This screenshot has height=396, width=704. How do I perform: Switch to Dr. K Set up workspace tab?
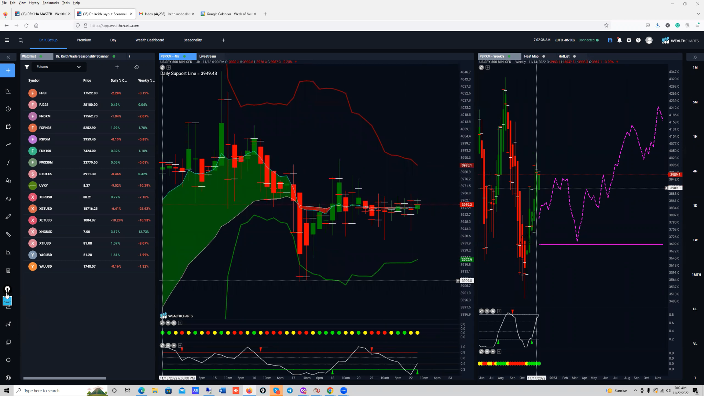tap(48, 40)
